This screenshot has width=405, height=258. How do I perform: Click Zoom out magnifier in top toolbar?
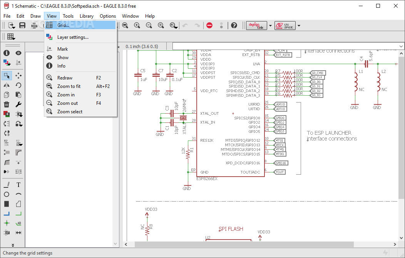point(149,25)
